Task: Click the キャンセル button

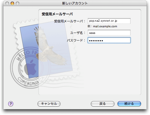Action: 49,104
